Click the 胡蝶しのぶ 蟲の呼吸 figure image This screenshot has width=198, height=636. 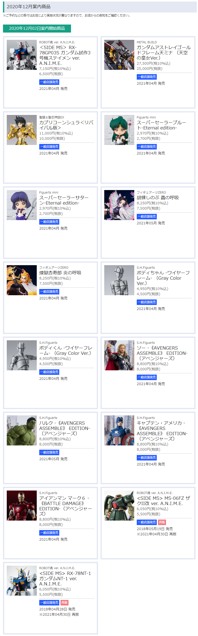click(x=119, y=205)
